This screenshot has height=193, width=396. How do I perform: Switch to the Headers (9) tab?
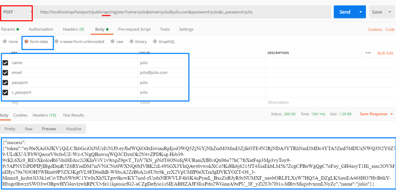(x=73, y=29)
